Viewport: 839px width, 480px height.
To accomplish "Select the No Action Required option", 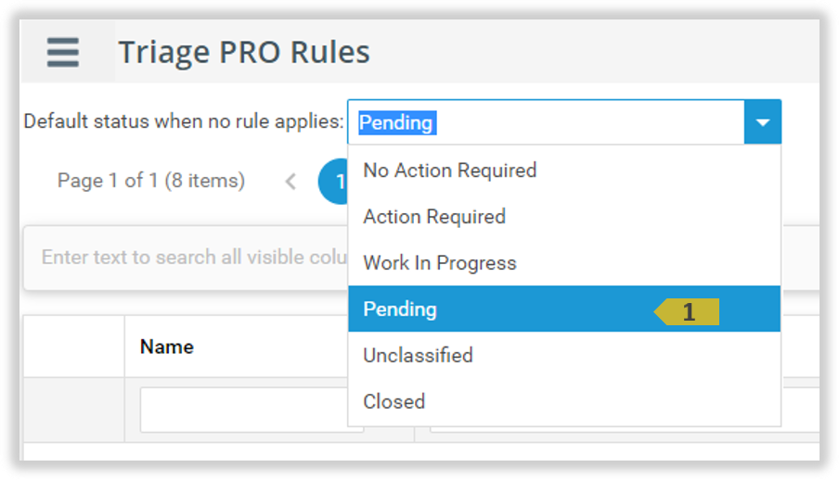I will point(450,171).
